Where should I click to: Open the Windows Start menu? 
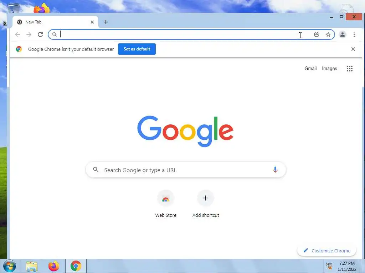(x=10, y=266)
